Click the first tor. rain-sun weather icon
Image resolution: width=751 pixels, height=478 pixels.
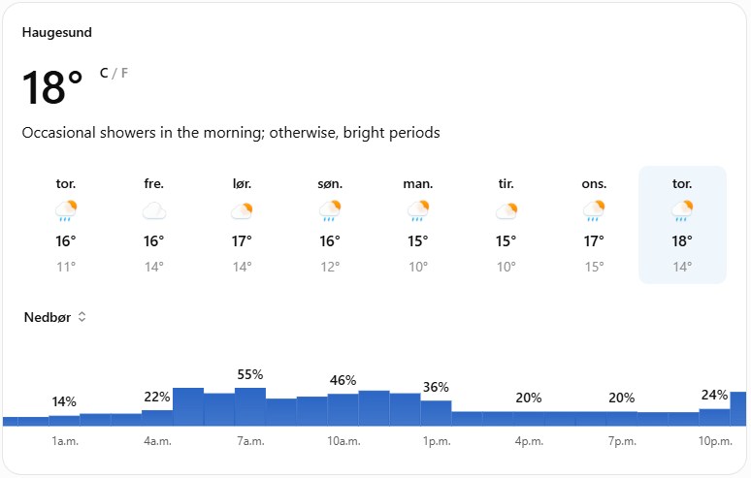pos(66,211)
